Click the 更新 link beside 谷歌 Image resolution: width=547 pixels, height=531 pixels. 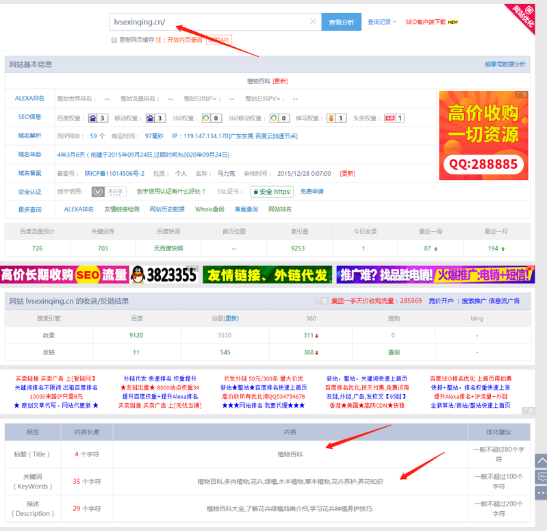231,318
